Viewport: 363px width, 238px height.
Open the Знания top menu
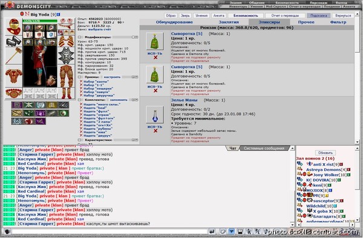(236, 2)
